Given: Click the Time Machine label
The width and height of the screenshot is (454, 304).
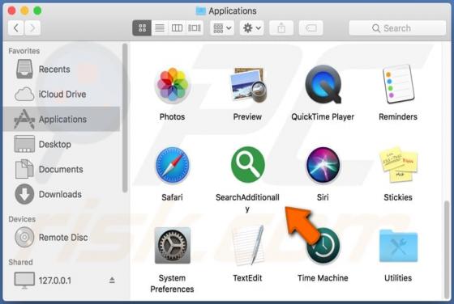Looking at the screenshot, I should [323, 278].
